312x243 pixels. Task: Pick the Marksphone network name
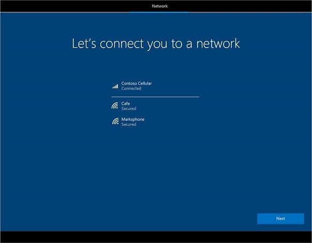click(x=133, y=119)
